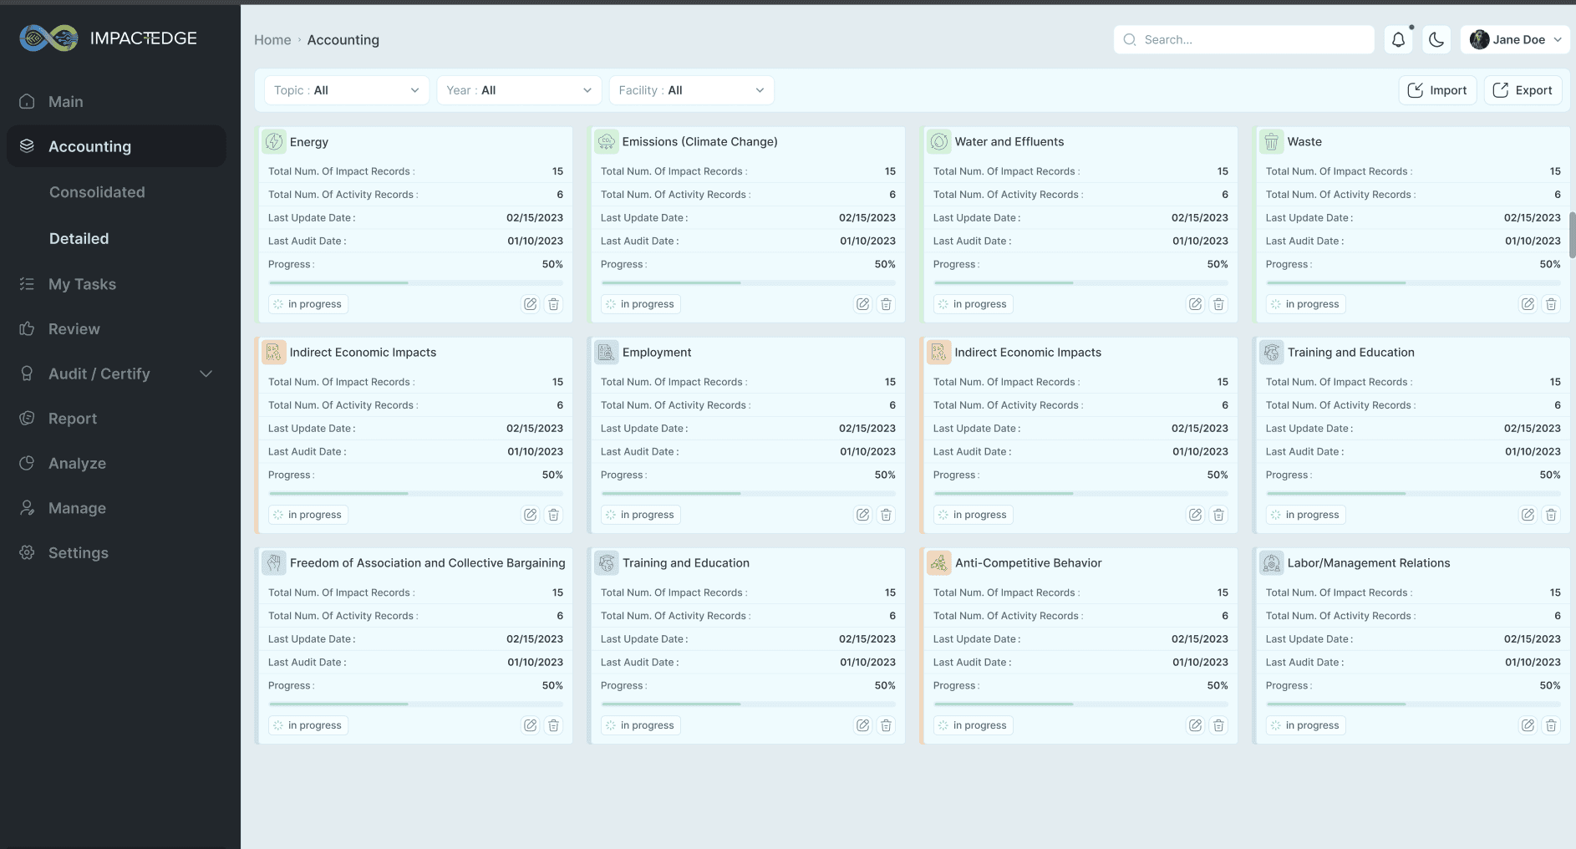Screen dimensions: 1576x849
Task: Click Labor/Management Relations in progress badge
Action: click(1306, 725)
